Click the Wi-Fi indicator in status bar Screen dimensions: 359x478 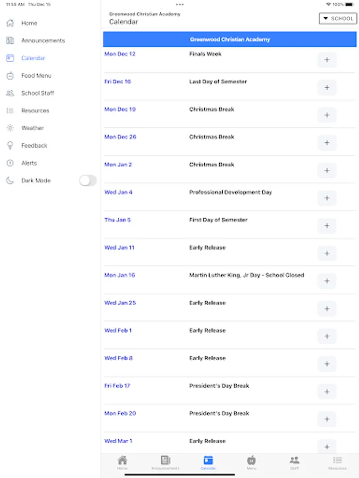(x=329, y=4)
